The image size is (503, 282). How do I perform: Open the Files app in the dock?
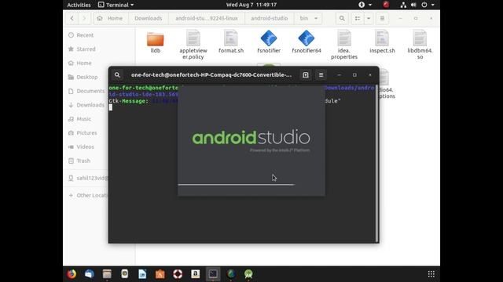pyautogui.click(x=107, y=274)
